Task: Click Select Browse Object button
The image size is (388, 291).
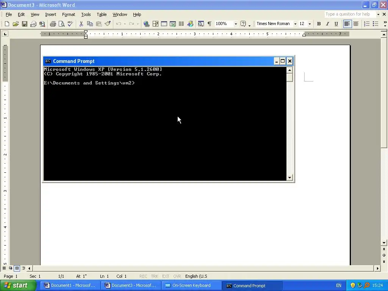Action: [384, 255]
